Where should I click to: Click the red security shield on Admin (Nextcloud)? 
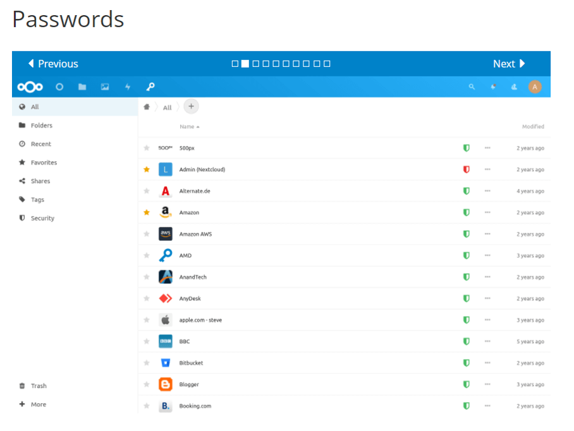[466, 169]
